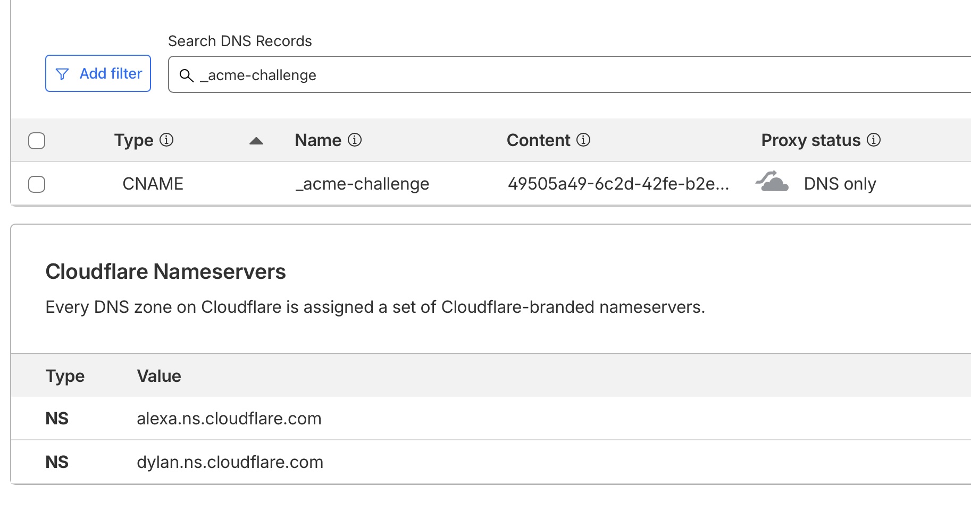Viewport: 971px width, 512px height.
Task: Click the truncated 49505a49 content value
Action: pos(618,184)
